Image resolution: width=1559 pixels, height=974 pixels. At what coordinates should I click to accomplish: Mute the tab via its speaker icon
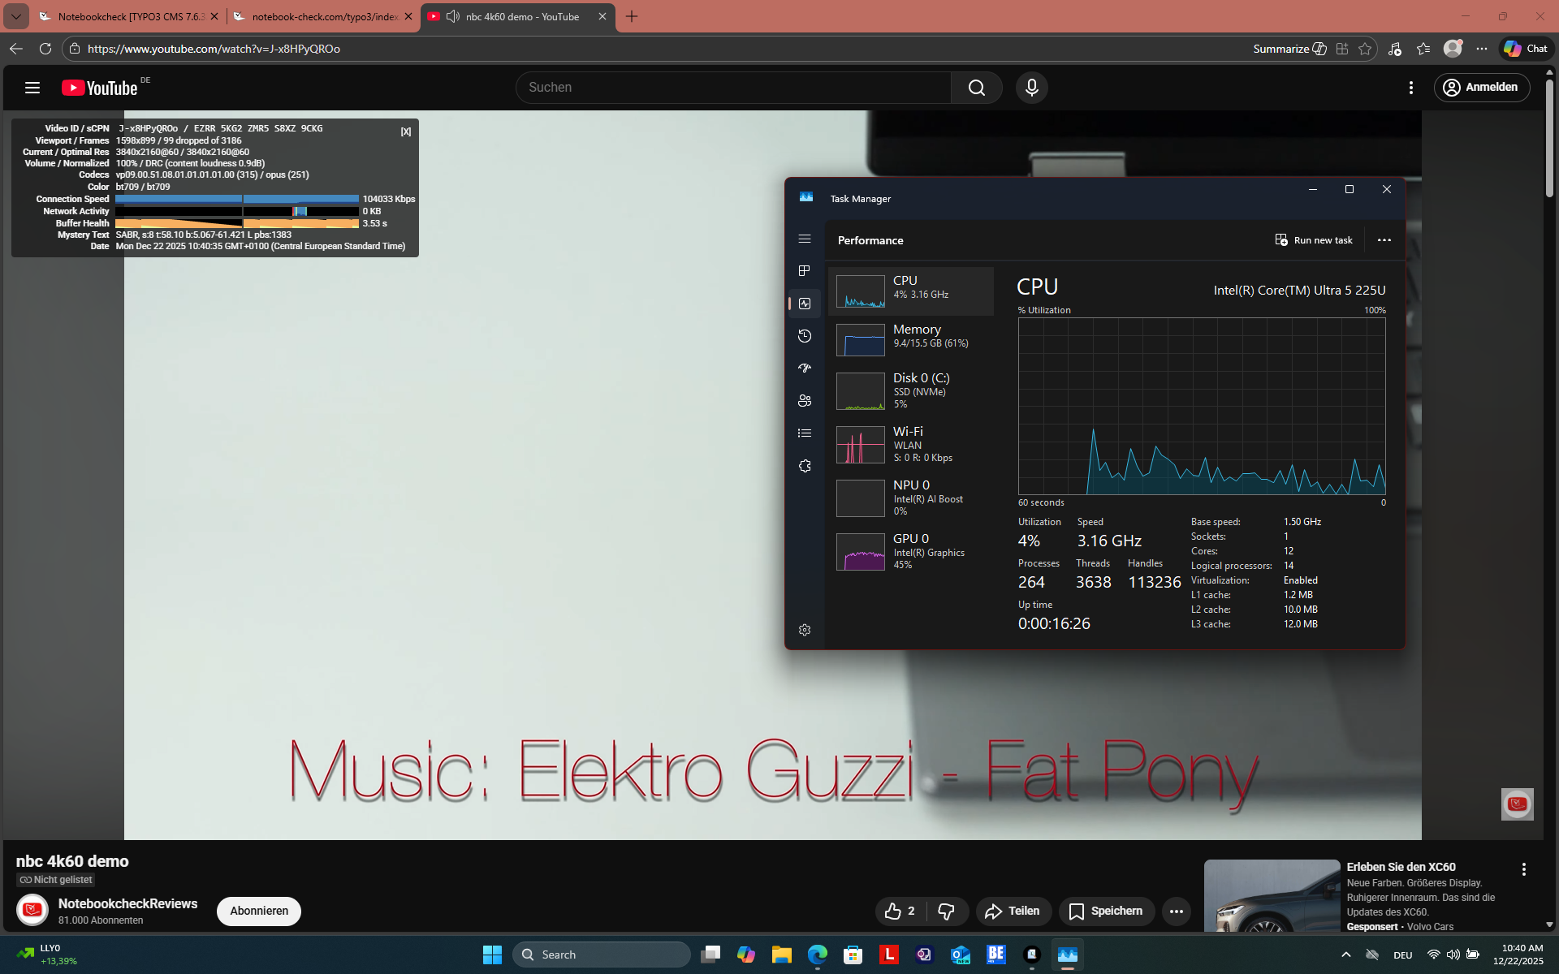coord(453,16)
